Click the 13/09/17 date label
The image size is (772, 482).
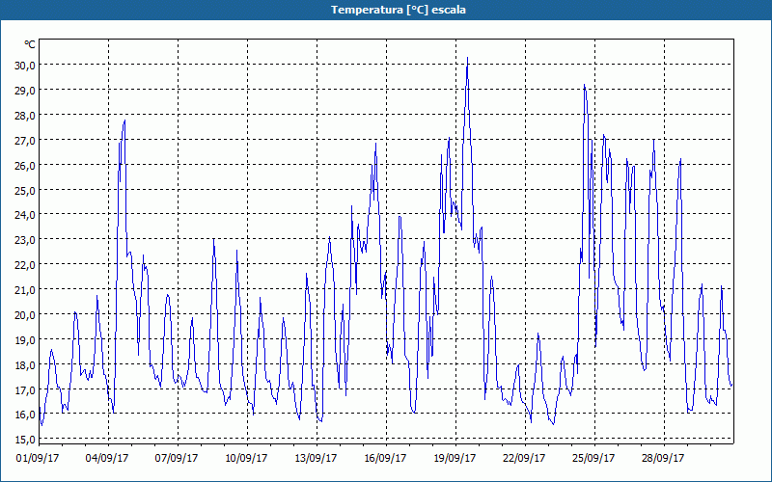pyautogui.click(x=316, y=458)
